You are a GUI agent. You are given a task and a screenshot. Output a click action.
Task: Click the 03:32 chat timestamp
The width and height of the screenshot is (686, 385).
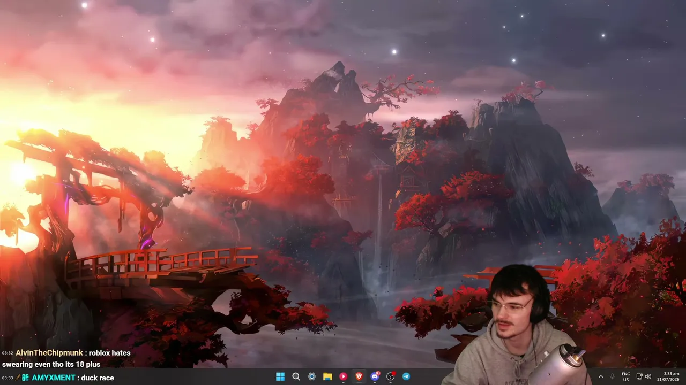[x=7, y=353]
